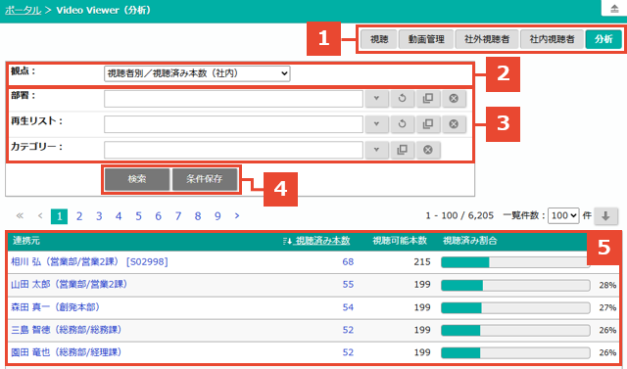Open the selection window icon for 部署
The width and height of the screenshot is (627, 369).
(428, 99)
